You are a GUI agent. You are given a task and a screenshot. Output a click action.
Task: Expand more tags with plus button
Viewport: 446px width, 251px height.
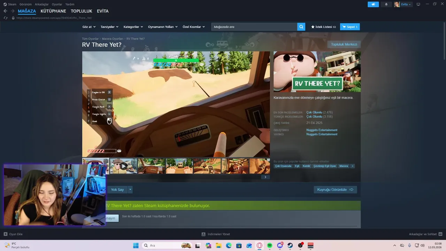pos(353,166)
